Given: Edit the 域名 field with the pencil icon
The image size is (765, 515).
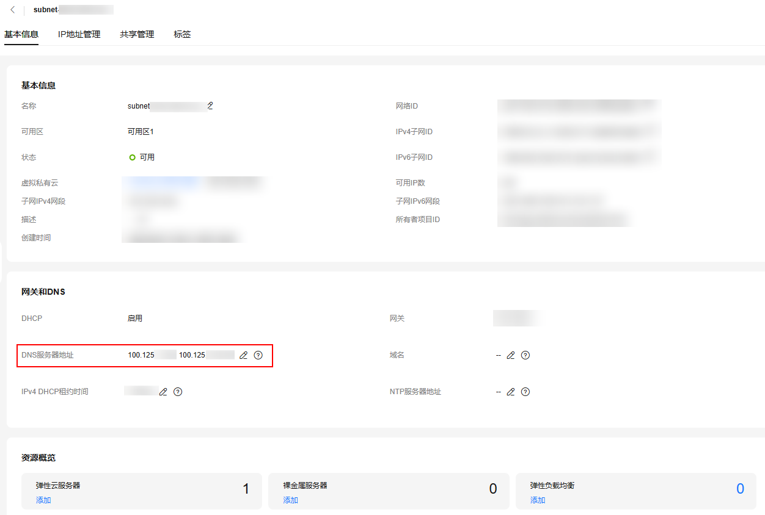Looking at the screenshot, I should point(511,355).
